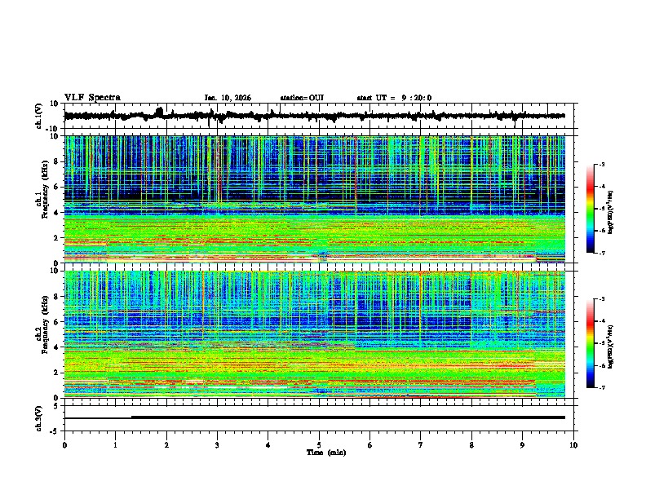
Task: Click the '8' tick on the time axis
Action: [x=471, y=445]
